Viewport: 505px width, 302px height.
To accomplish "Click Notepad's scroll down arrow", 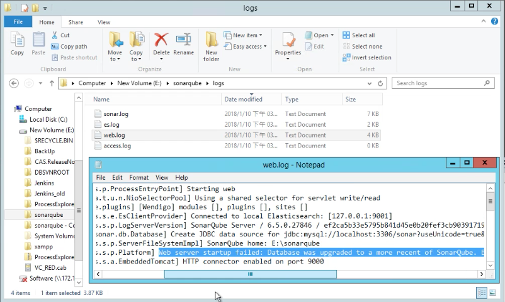I will tap(490, 265).
